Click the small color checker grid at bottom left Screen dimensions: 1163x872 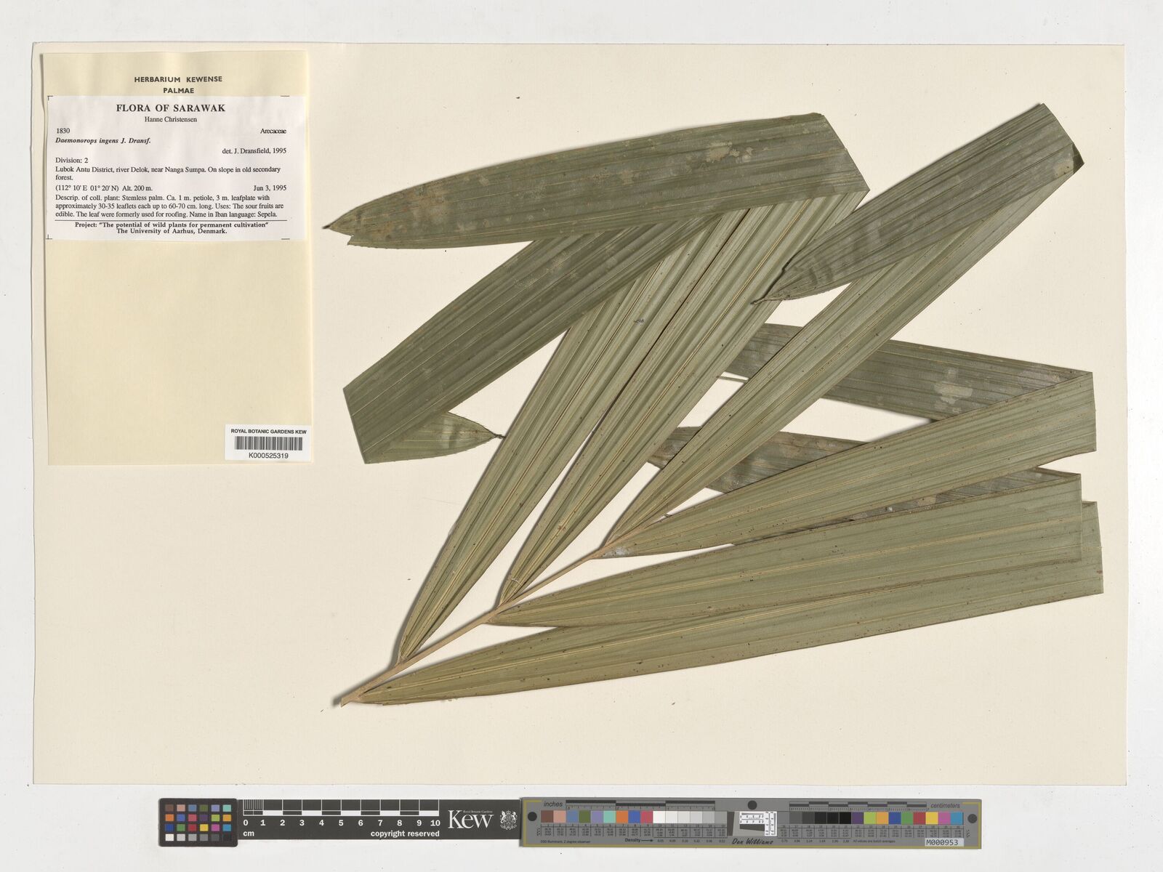(198, 822)
